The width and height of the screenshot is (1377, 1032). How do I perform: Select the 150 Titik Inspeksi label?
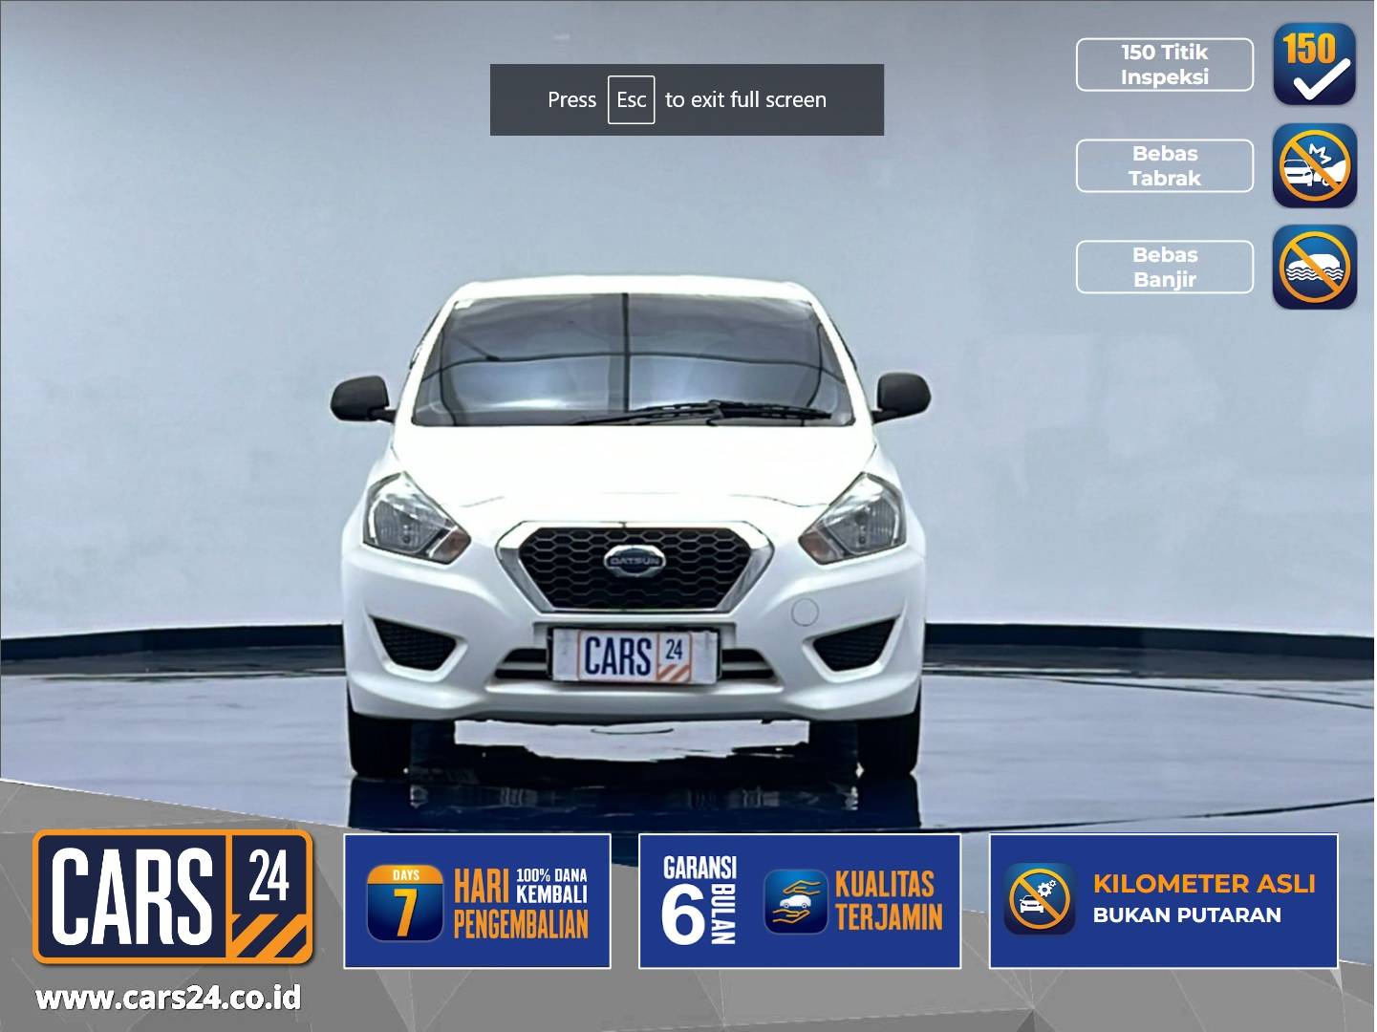1165,65
